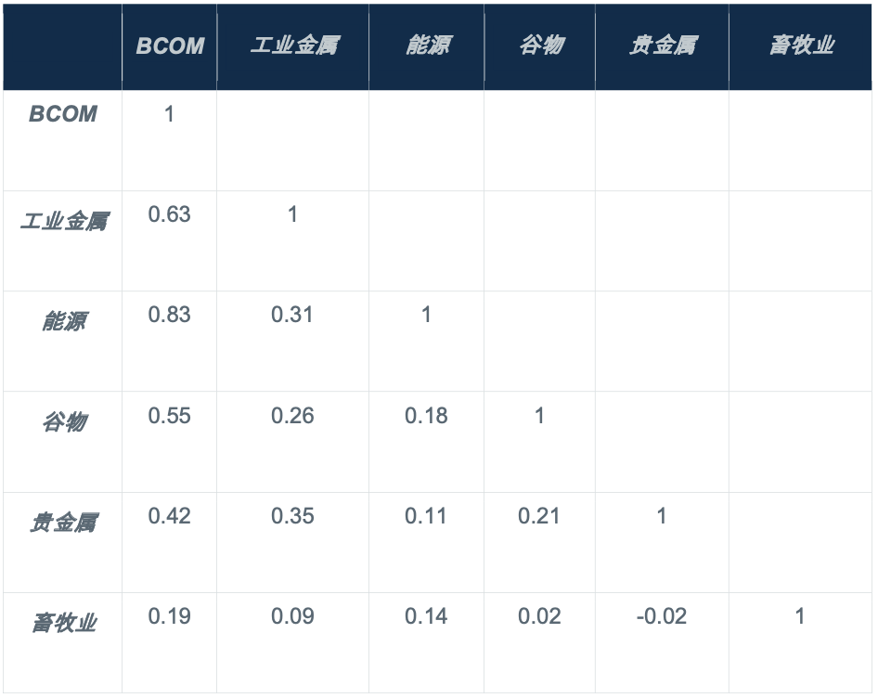Viewport: 878px width, 698px height.
Task: Select the 畜牧业 row label
Action: coord(62,623)
